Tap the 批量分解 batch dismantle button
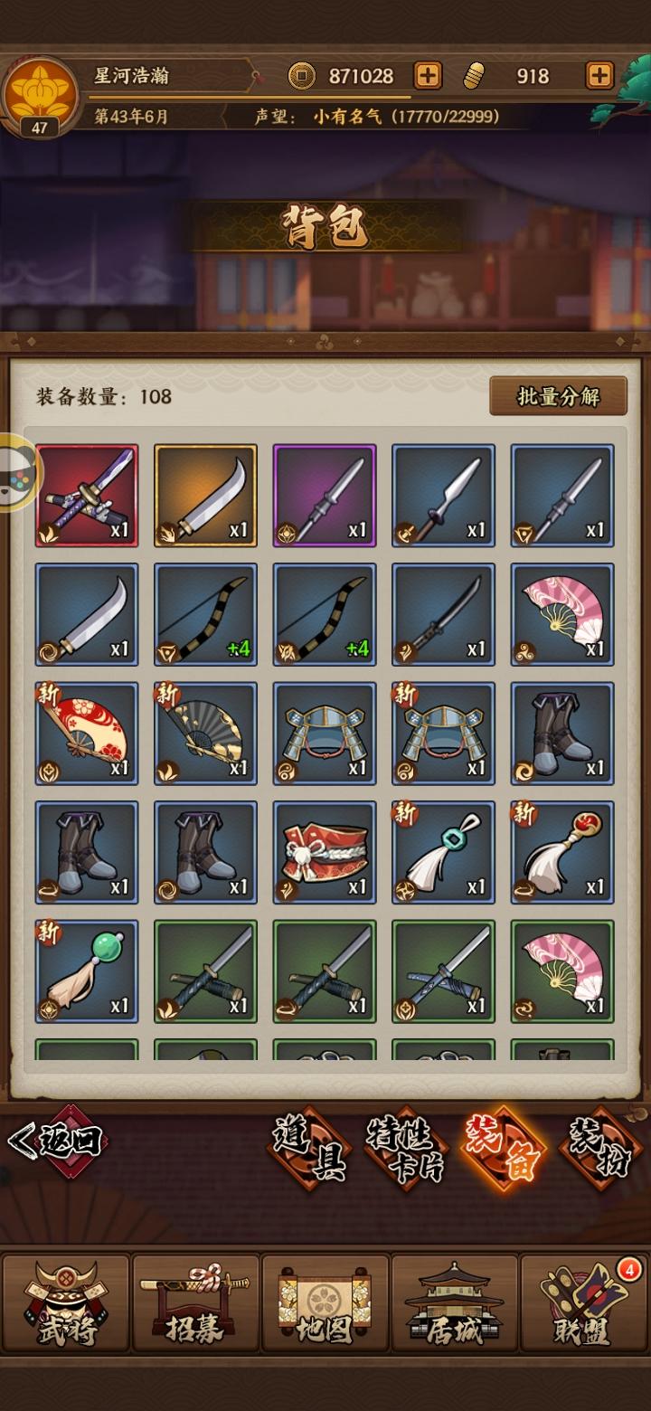The width and height of the screenshot is (651, 1411). coord(558,396)
